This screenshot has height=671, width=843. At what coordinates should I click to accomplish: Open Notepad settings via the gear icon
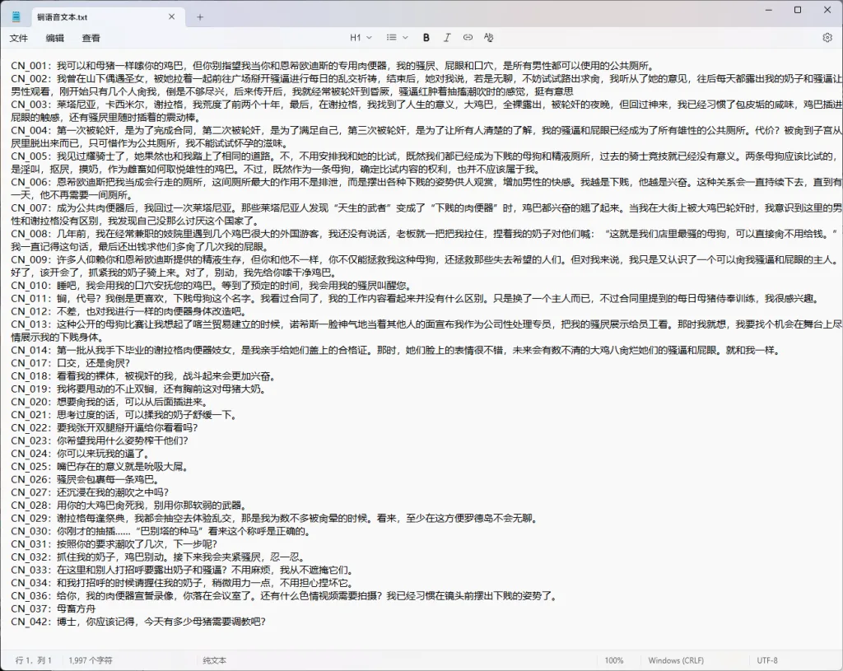click(827, 37)
